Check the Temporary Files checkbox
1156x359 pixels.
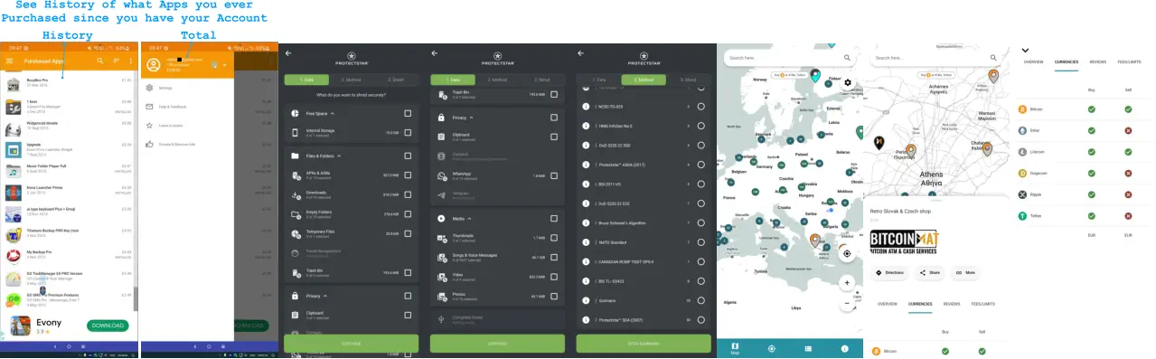408,233
